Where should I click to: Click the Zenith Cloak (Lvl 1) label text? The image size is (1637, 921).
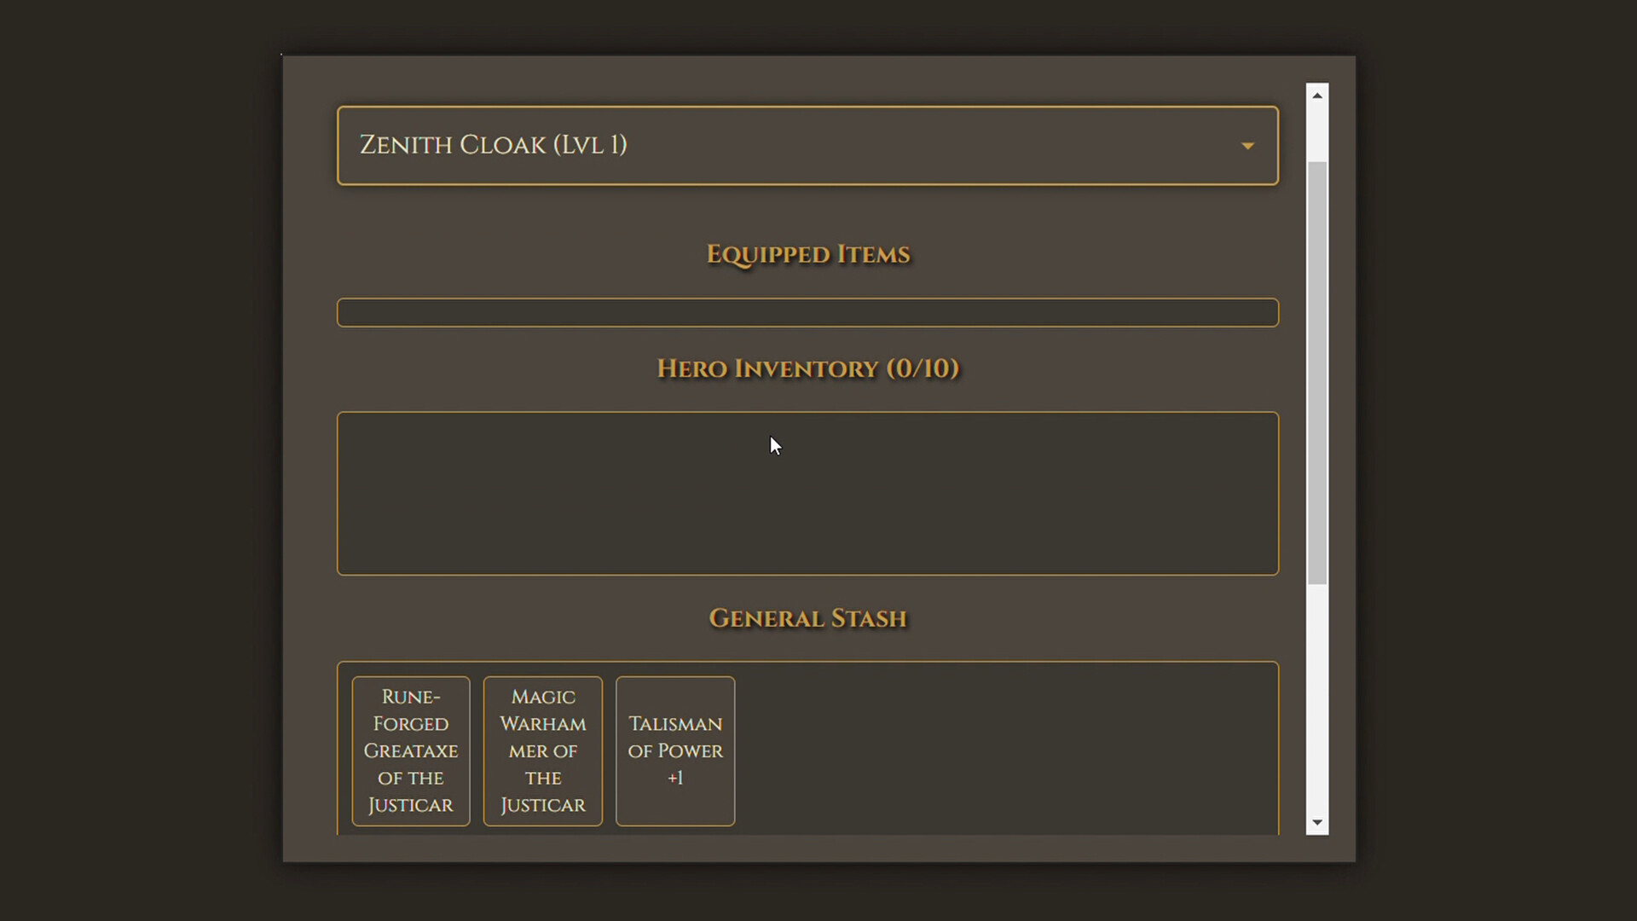[493, 145]
